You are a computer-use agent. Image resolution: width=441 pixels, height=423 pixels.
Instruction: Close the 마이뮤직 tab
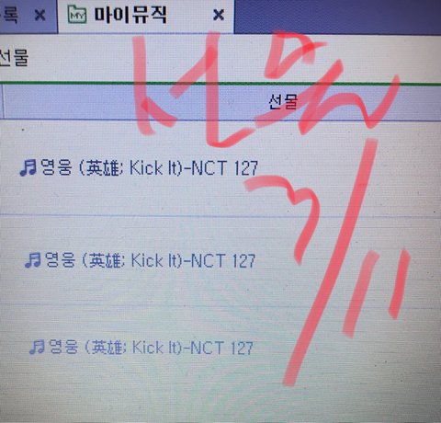coord(219,15)
